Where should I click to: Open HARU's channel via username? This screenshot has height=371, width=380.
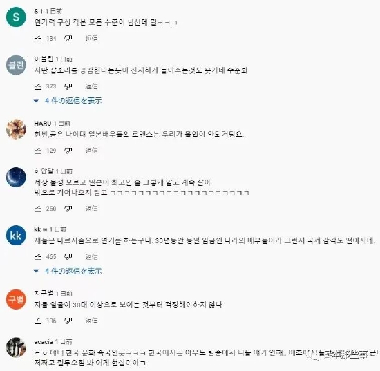43,124
